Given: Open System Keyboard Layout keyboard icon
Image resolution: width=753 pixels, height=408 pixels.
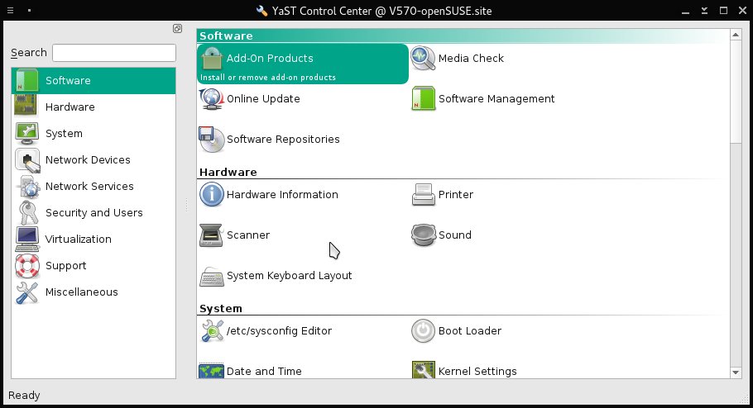Looking at the screenshot, I should [x=211, y=277].
